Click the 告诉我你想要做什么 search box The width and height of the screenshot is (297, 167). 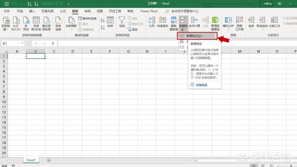pos(185,11)
